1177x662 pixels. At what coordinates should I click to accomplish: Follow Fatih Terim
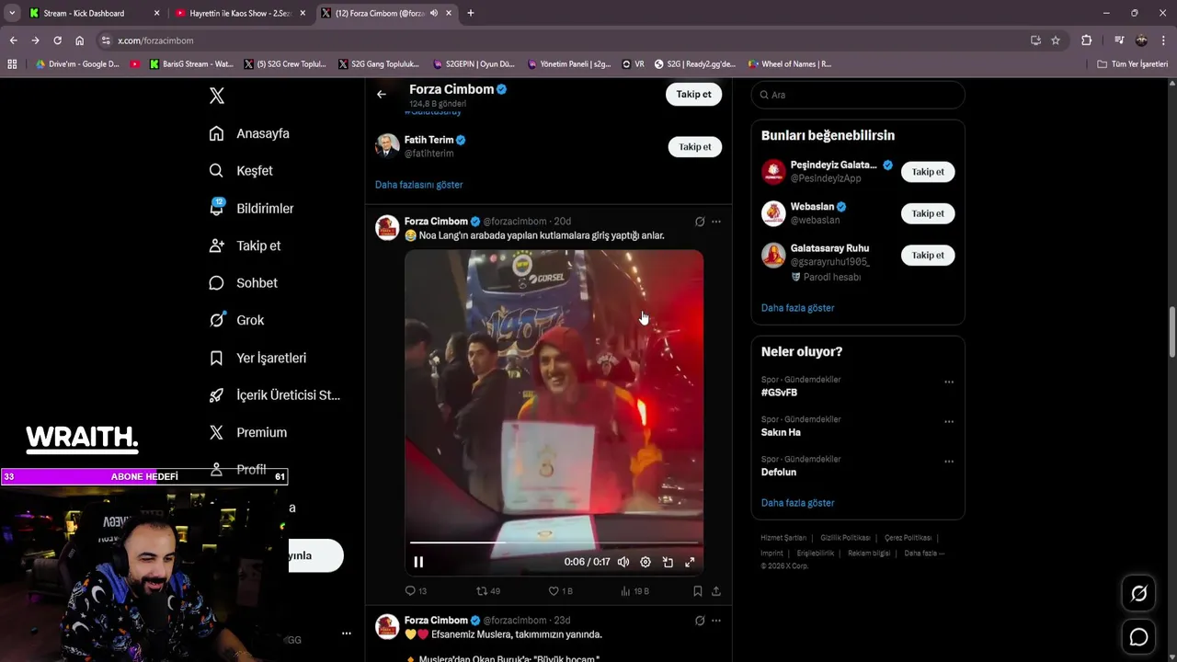(x=694, y=147)
